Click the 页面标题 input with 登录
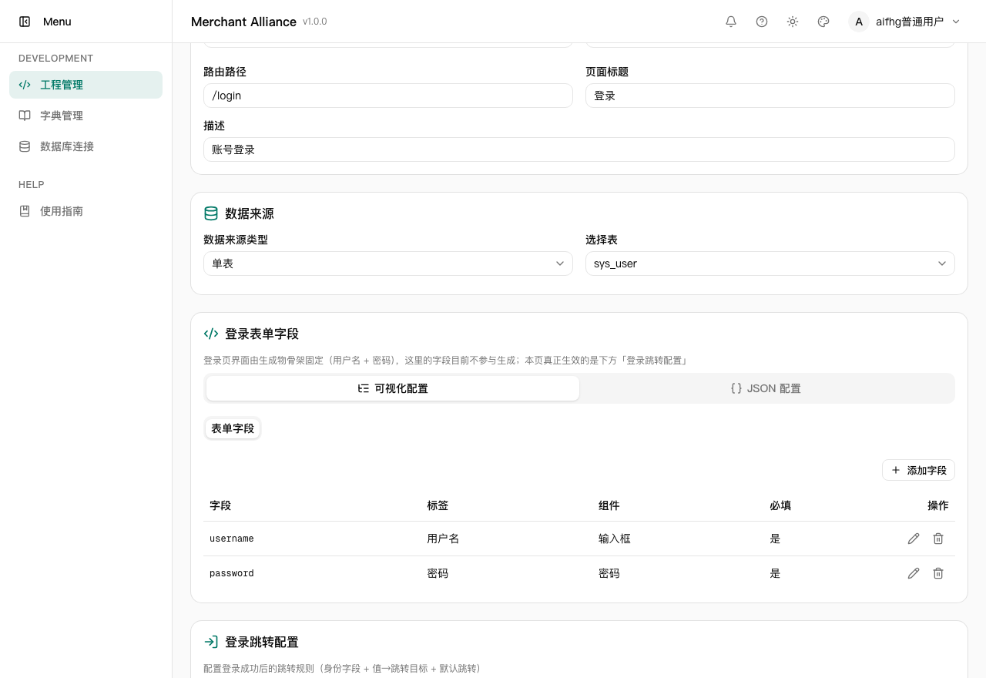Image resolution: width=986 pixels, height=678 pixels. coord(770,96)
